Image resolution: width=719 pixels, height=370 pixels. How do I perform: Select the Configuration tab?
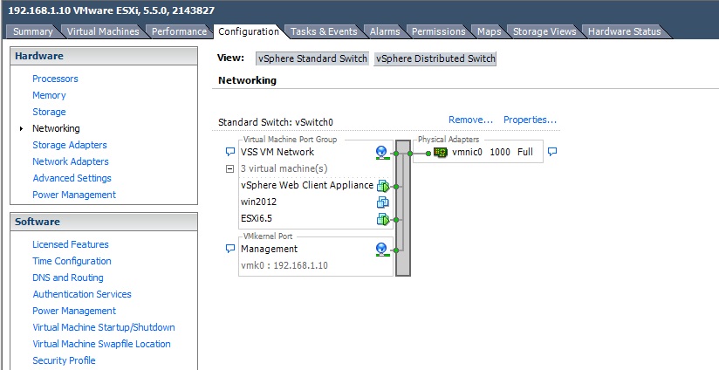click(249, 31)
